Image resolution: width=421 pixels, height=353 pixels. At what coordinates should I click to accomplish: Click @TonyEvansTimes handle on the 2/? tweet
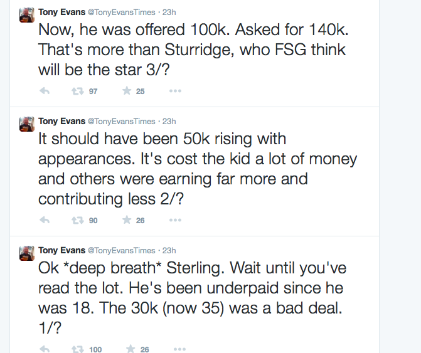(x=122, y=120)
